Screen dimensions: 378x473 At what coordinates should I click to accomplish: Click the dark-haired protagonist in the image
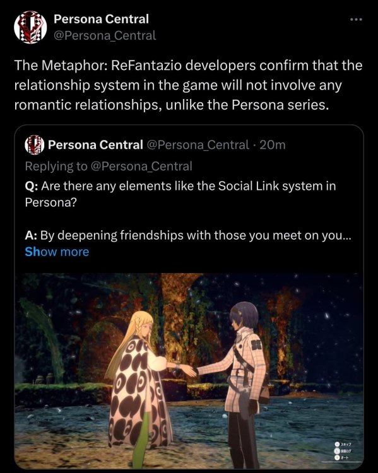[243, 383]
